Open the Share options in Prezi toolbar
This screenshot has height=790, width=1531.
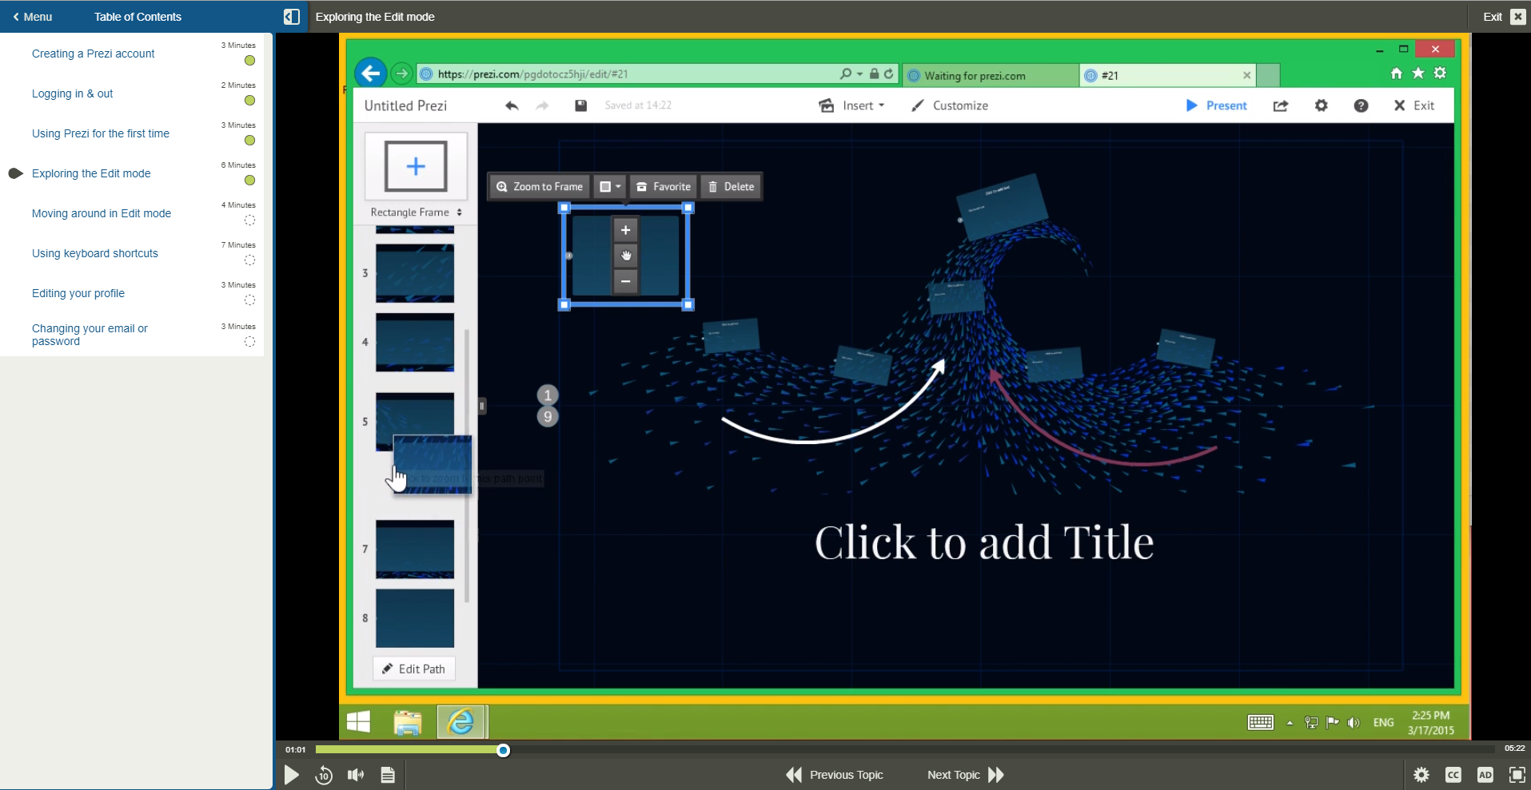pos(1280,105)
